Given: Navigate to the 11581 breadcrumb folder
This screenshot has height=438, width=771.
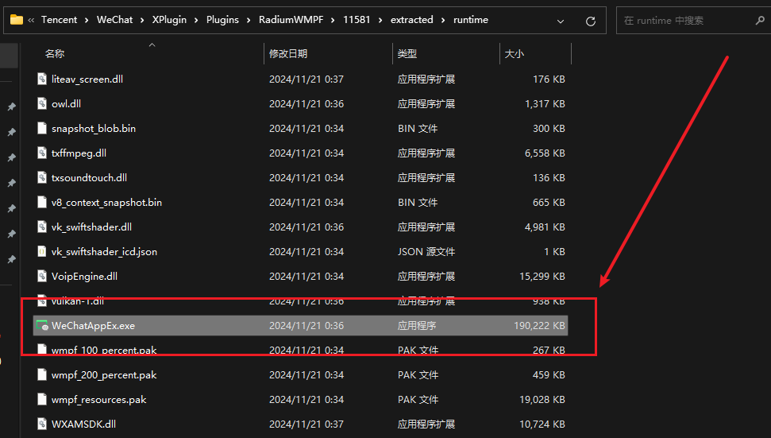Looking at the screenshot, I should [357, 20].
